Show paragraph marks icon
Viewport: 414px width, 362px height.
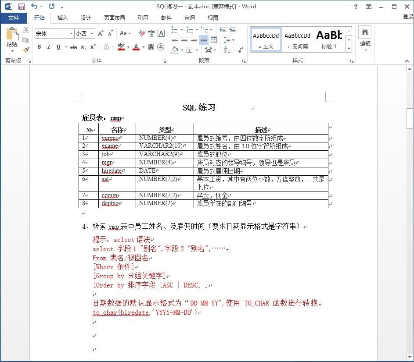[x=240, y=50]
